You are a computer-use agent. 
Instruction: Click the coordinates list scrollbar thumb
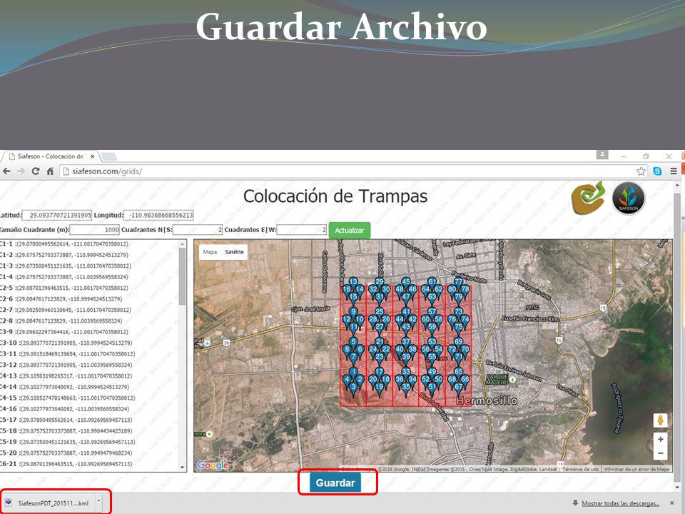(x=182, y=276)
